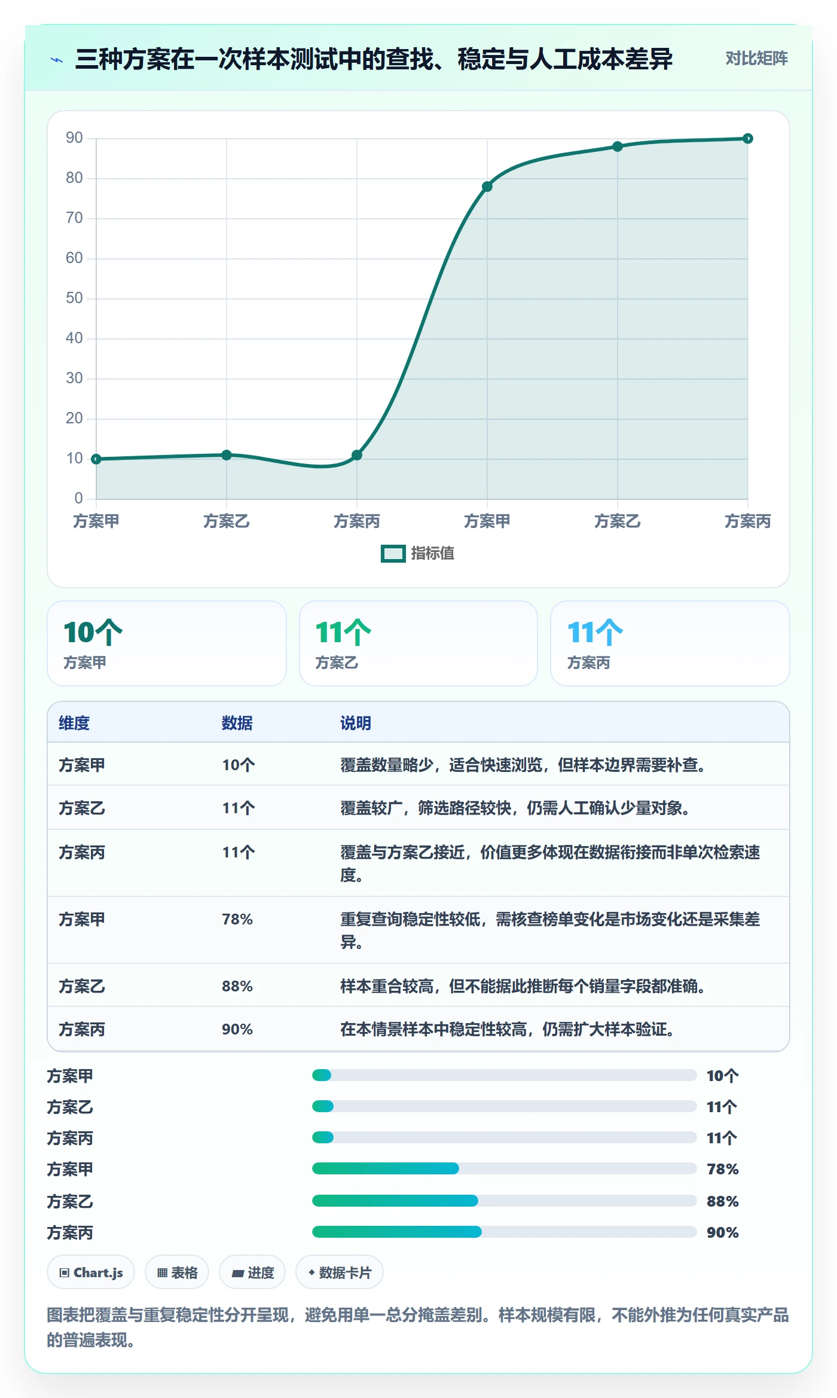This screenshot has height=1398, width=837.
Task: Select the 方案乙 data point at value 88
Action: [x=618, y=146]
